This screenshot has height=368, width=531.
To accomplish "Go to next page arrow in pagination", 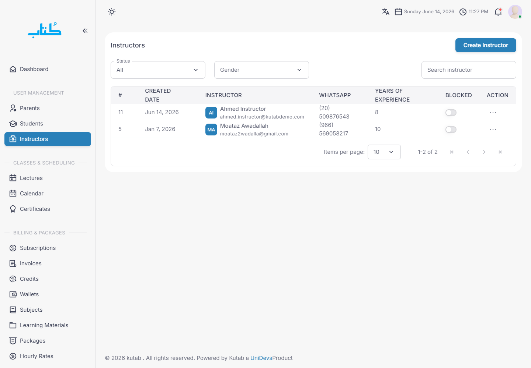I will point(484,152).
